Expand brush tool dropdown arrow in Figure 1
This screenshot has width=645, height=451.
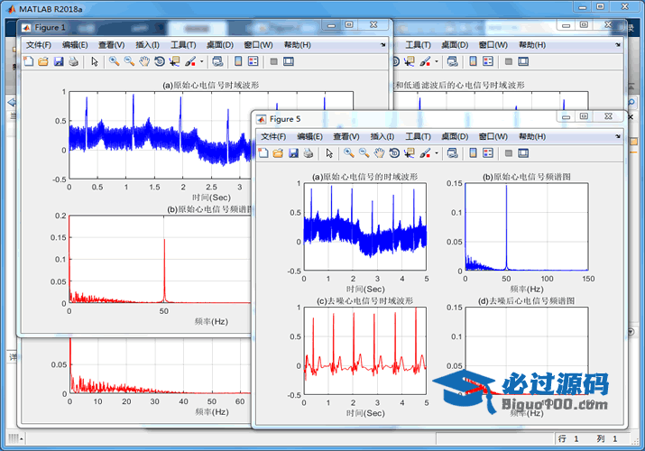(x=203, y=61)
